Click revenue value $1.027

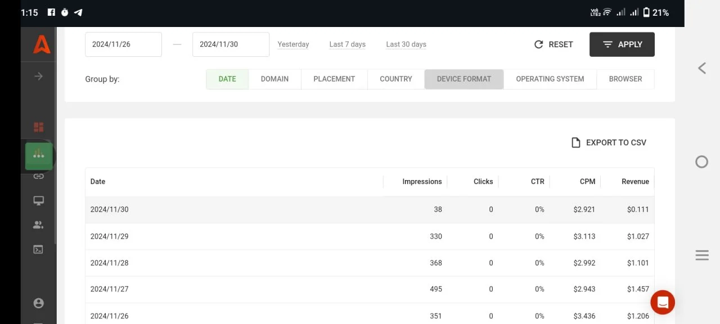pyautogui.click(x=638, y=236)
